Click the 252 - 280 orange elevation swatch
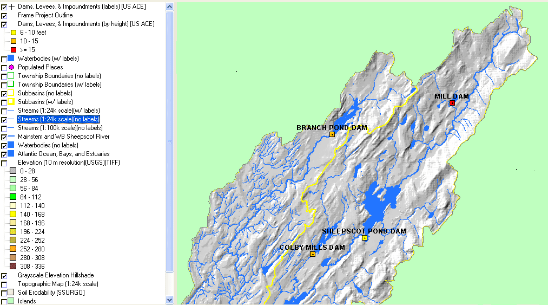 point(13,249)
